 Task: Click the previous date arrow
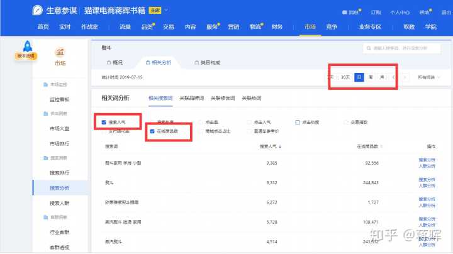[394, 77]
